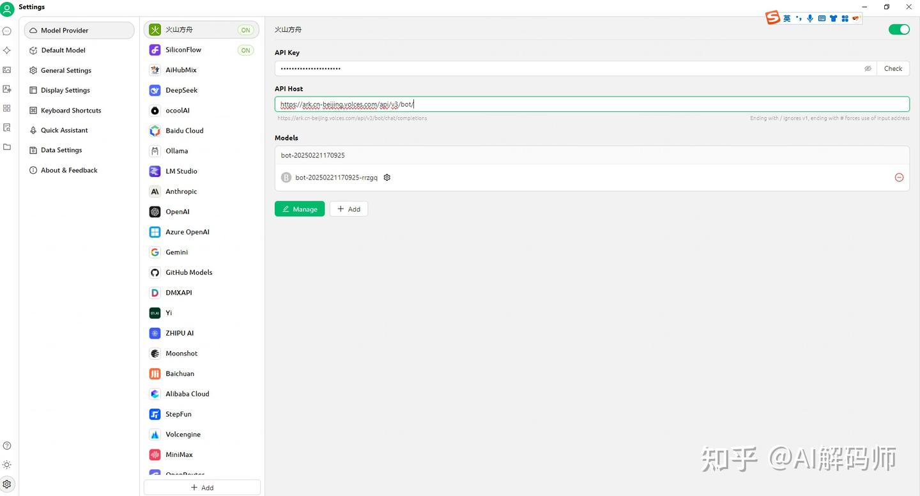Open the agents sparkle icon in sidebar
The height and width of the screenshot is (496, 920).
(x=7, y=50)
